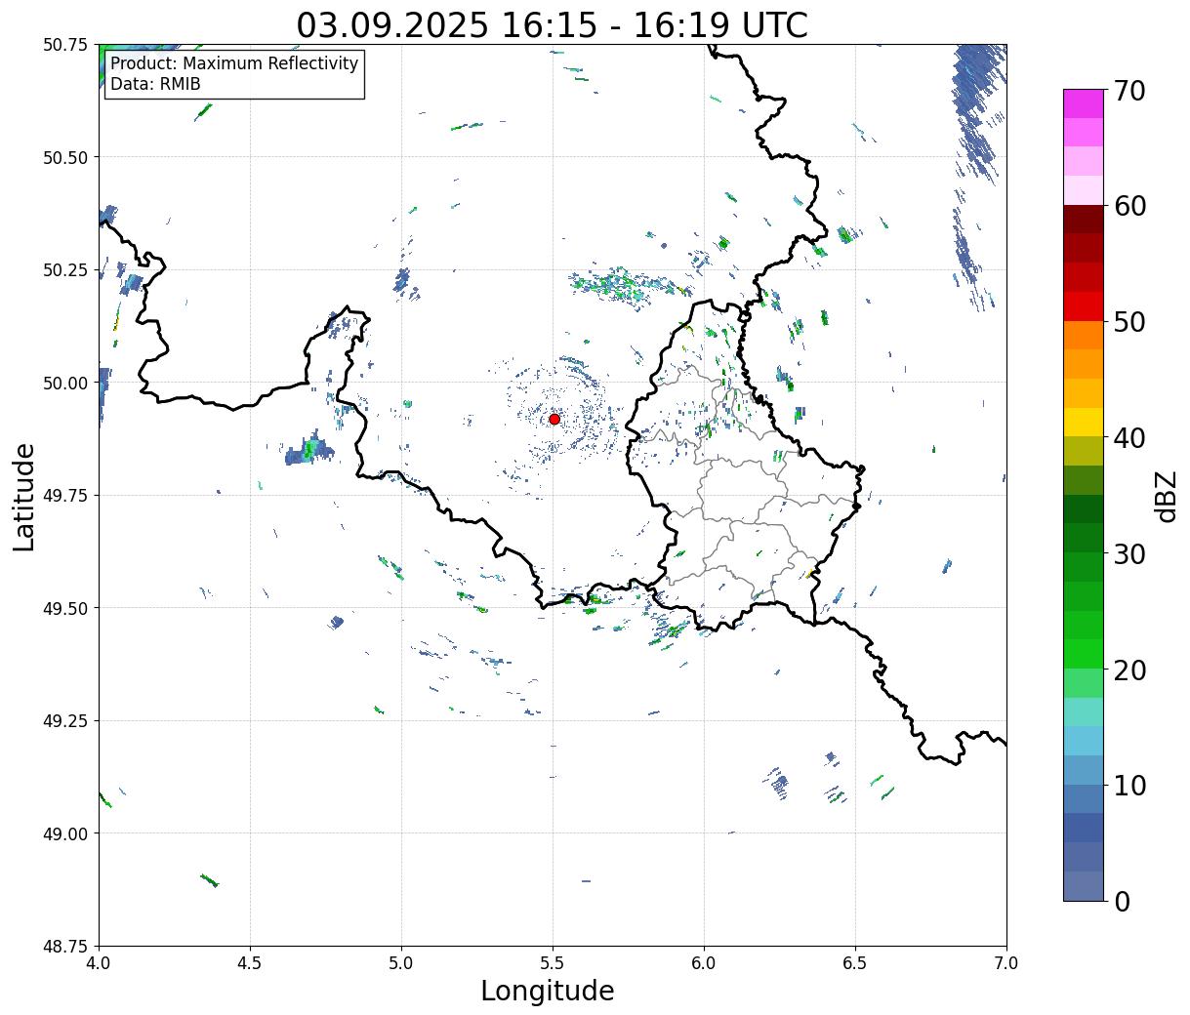1190x1015 pixels.
Task: Click the latitude tick 49.50
Action: [65, 608]
